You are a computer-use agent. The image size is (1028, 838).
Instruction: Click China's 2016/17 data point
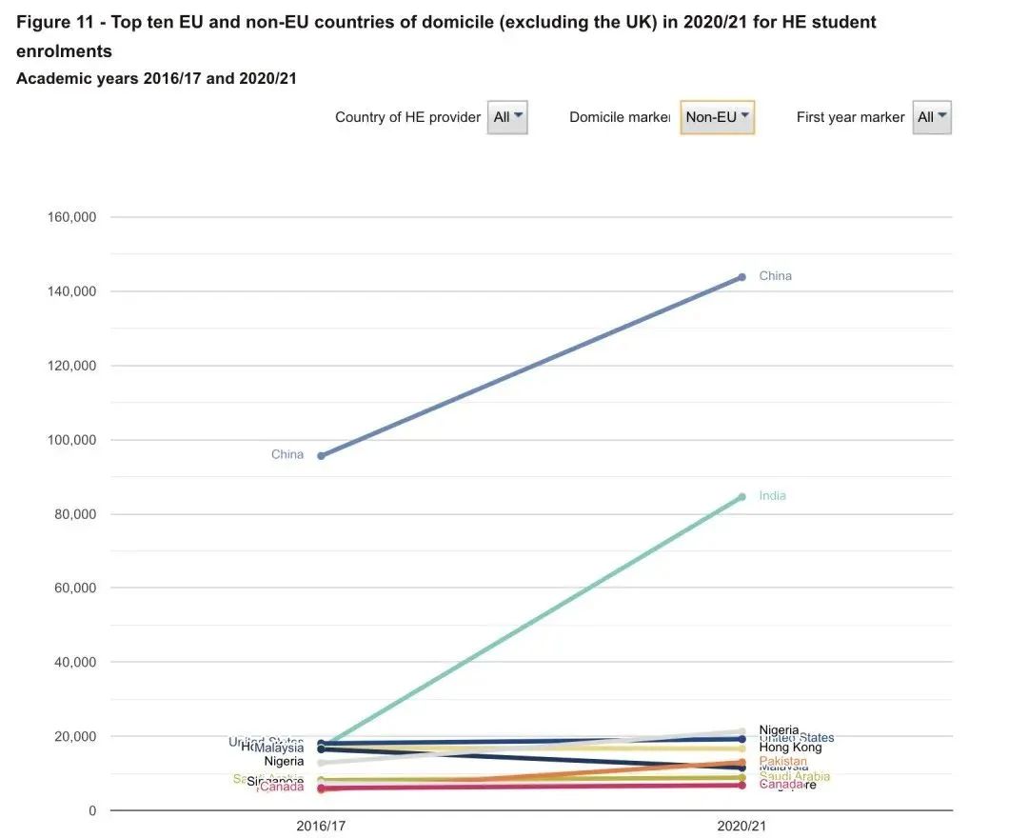coord(321,456)
